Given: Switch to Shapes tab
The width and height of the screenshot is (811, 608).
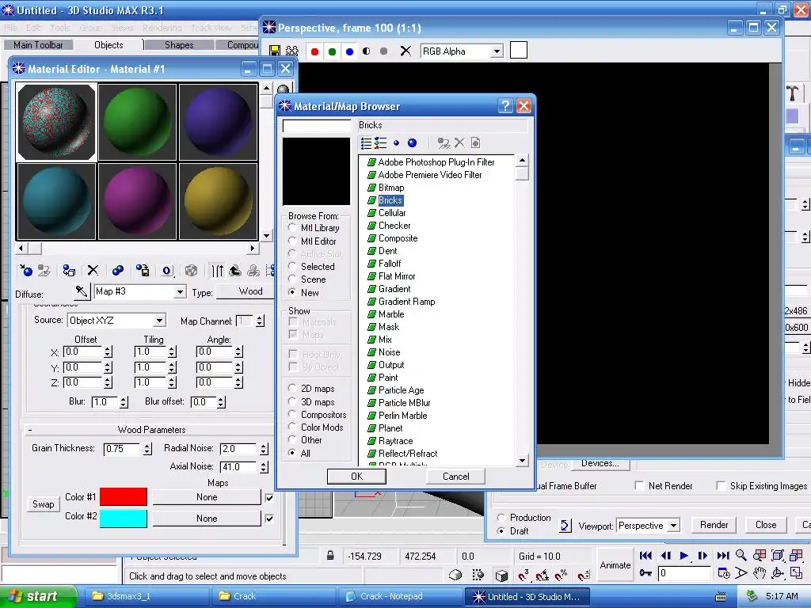Looking at the screenshot, I should pyautogui.click(x=179, y=45).
